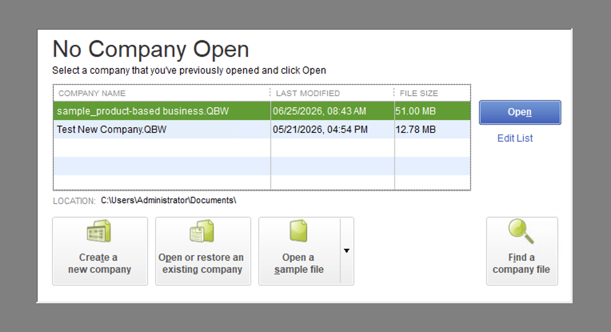Expand the sample file dropdown arrow

(347, 251)
